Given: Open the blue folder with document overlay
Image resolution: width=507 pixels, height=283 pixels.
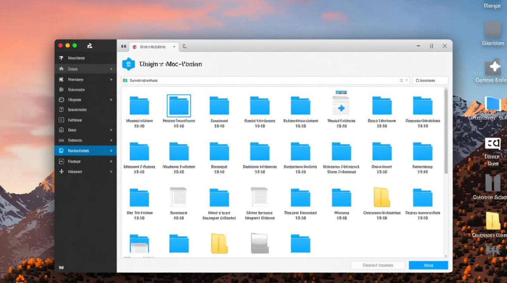Looking at the screenshot, I should tap(139, 244).
